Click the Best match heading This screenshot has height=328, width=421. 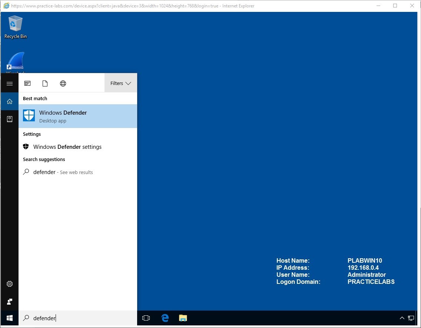point(35,98)
